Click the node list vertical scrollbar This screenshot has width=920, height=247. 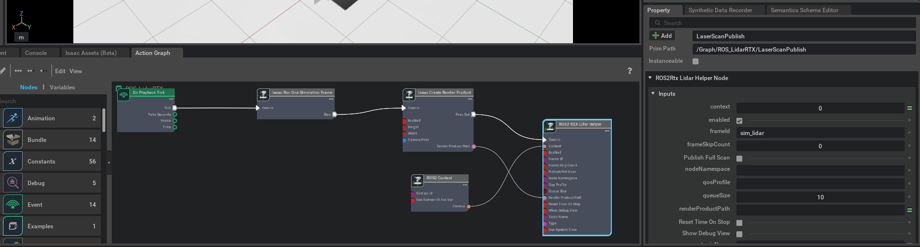pos(104,120)
